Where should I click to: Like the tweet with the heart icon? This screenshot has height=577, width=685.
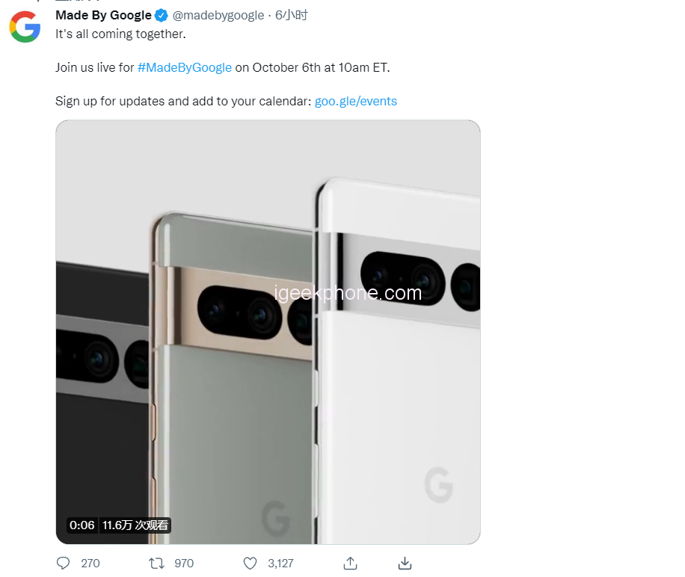(x=251, y=563)
